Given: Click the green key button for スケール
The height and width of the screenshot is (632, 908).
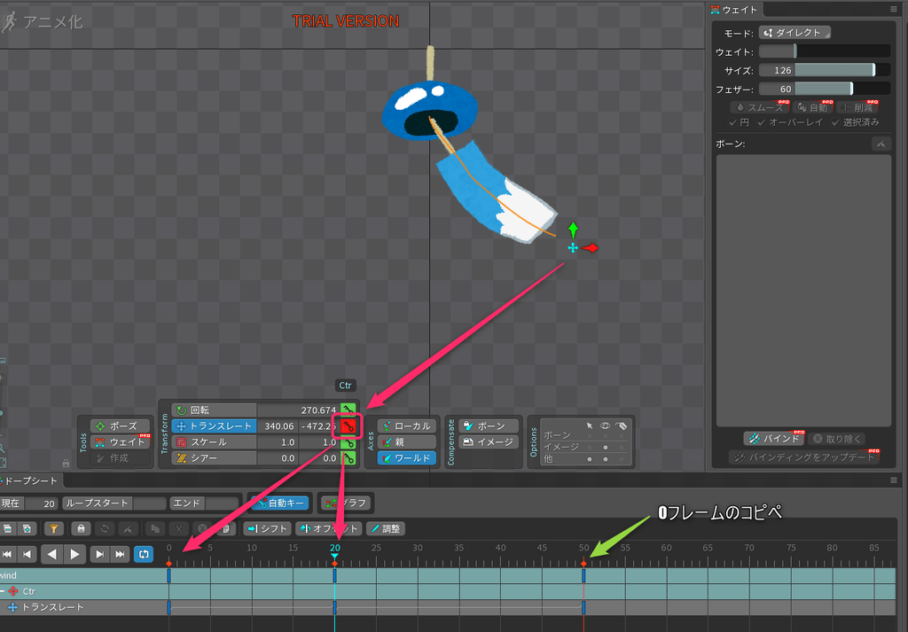Looking at the screenshot, I should pos(348,442).
